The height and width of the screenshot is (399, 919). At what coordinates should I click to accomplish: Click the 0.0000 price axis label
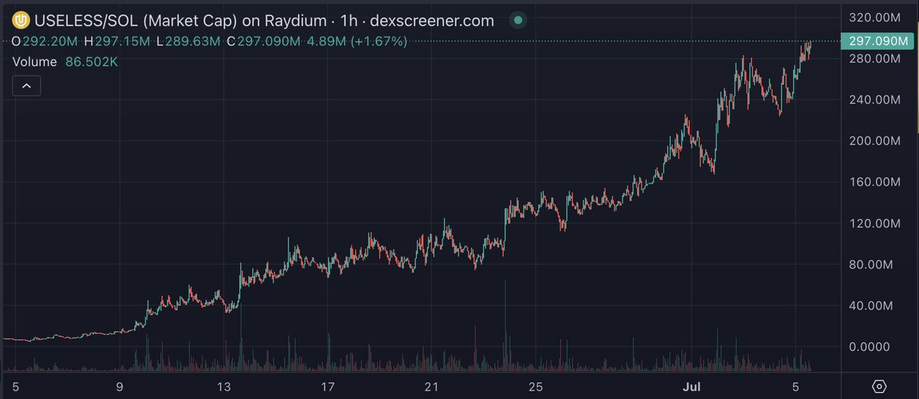click(870, 346)
